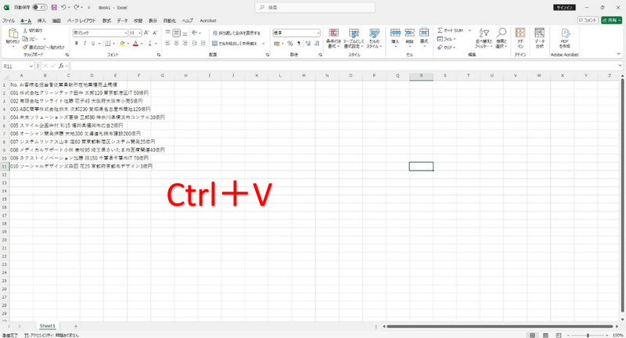Click the Paste clipboard icon

[13, 34]
